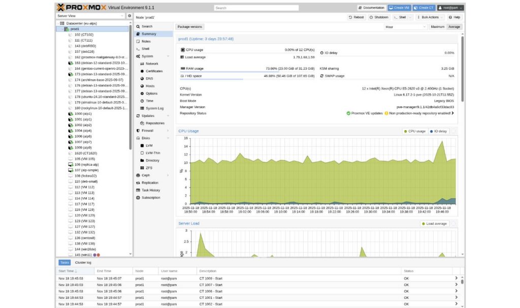Open Options gear icon

coord(142,94)
